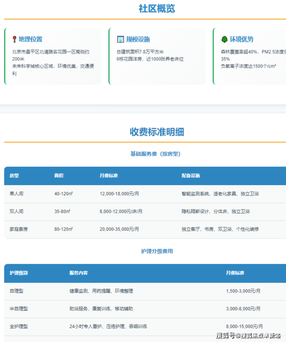Image resolution: width=286 pixels, height=342 pixels.
Task: Click the 全护理型 care level cell
Action: click(x=19, y=327)
